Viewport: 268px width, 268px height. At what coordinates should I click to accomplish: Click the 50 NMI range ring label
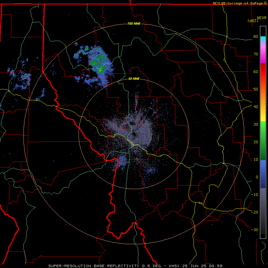[x=134, y=79]
